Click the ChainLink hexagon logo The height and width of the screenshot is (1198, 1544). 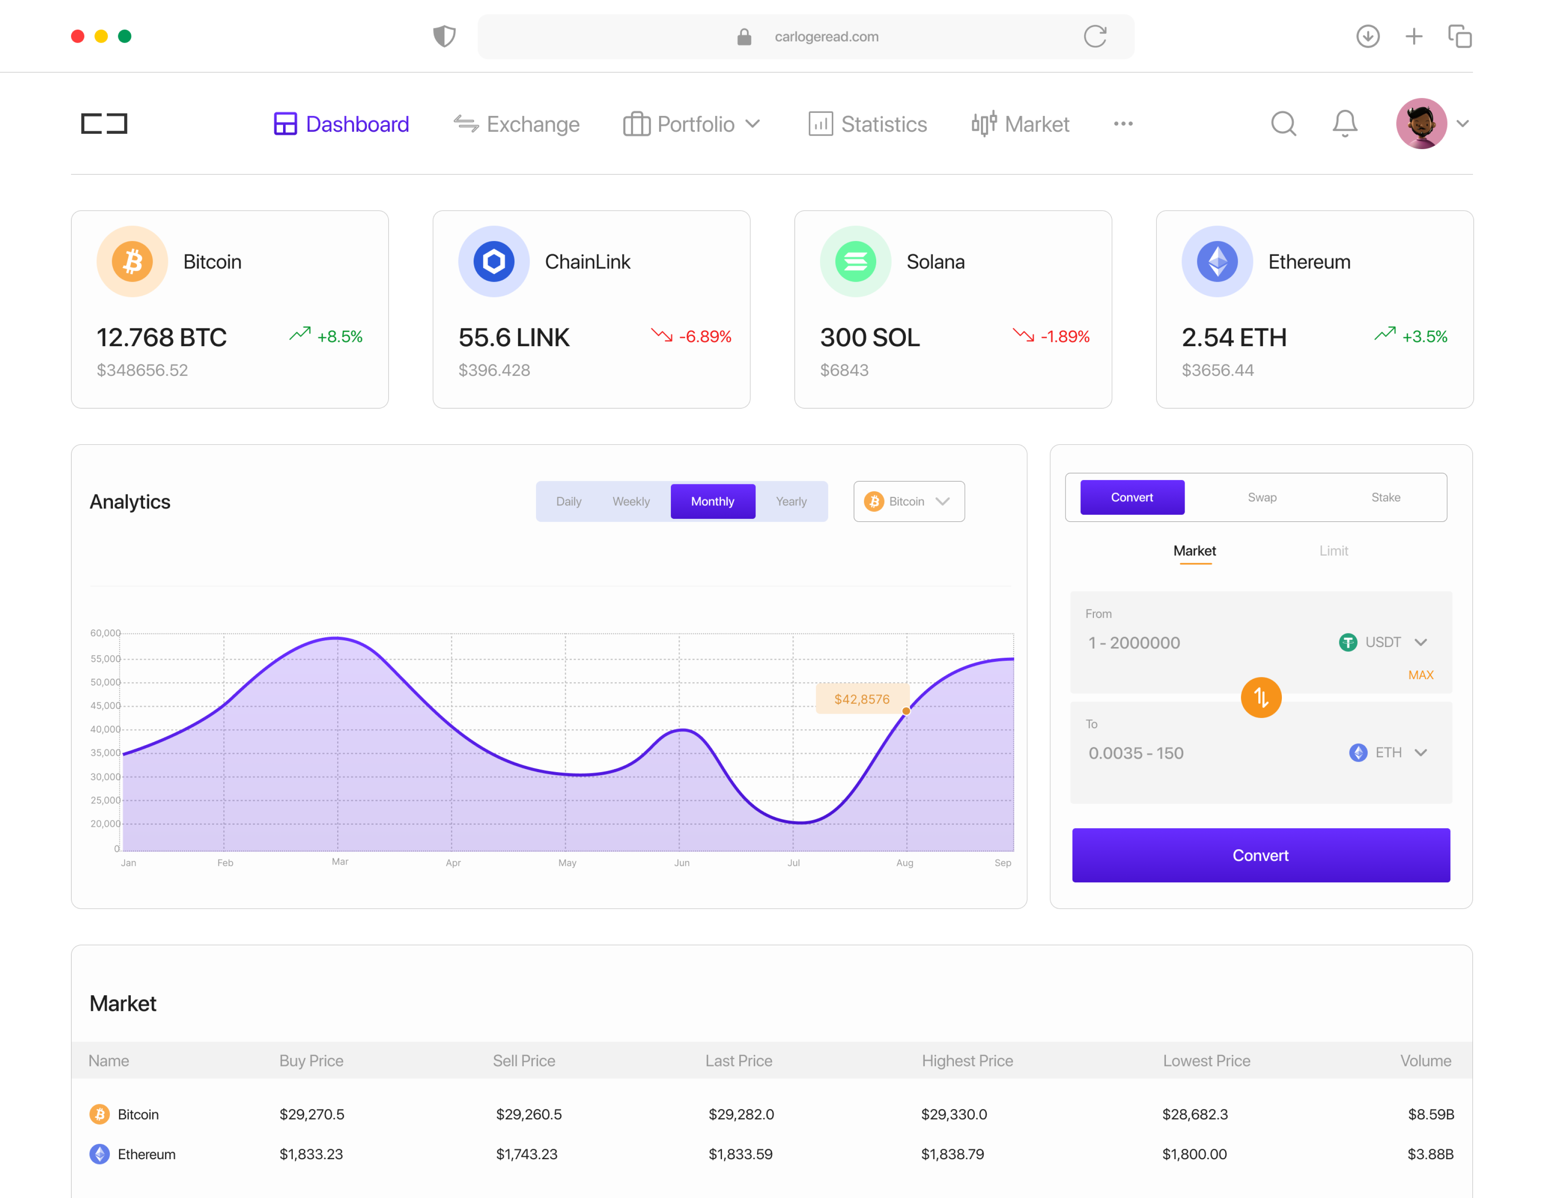(493, 261)
